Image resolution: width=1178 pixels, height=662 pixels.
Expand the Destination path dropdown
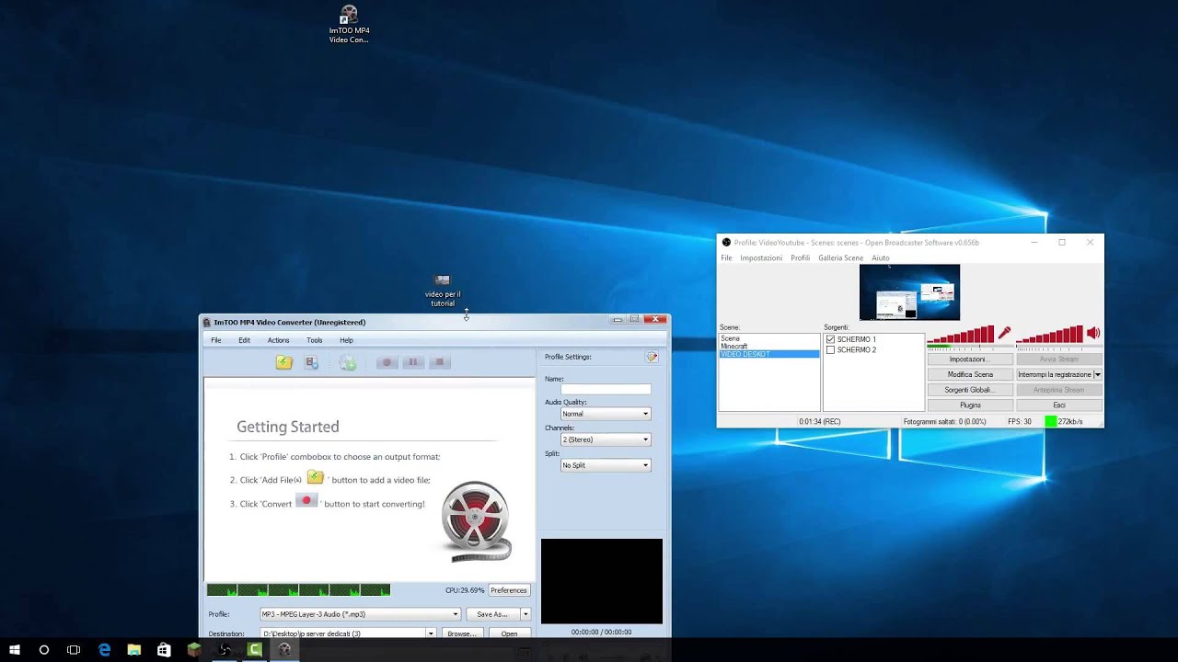430,633
